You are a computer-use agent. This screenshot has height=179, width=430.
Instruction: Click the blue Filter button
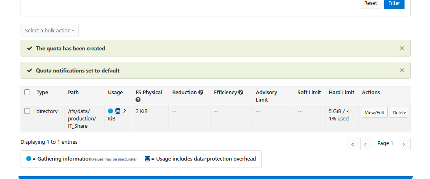coord(394,3)
